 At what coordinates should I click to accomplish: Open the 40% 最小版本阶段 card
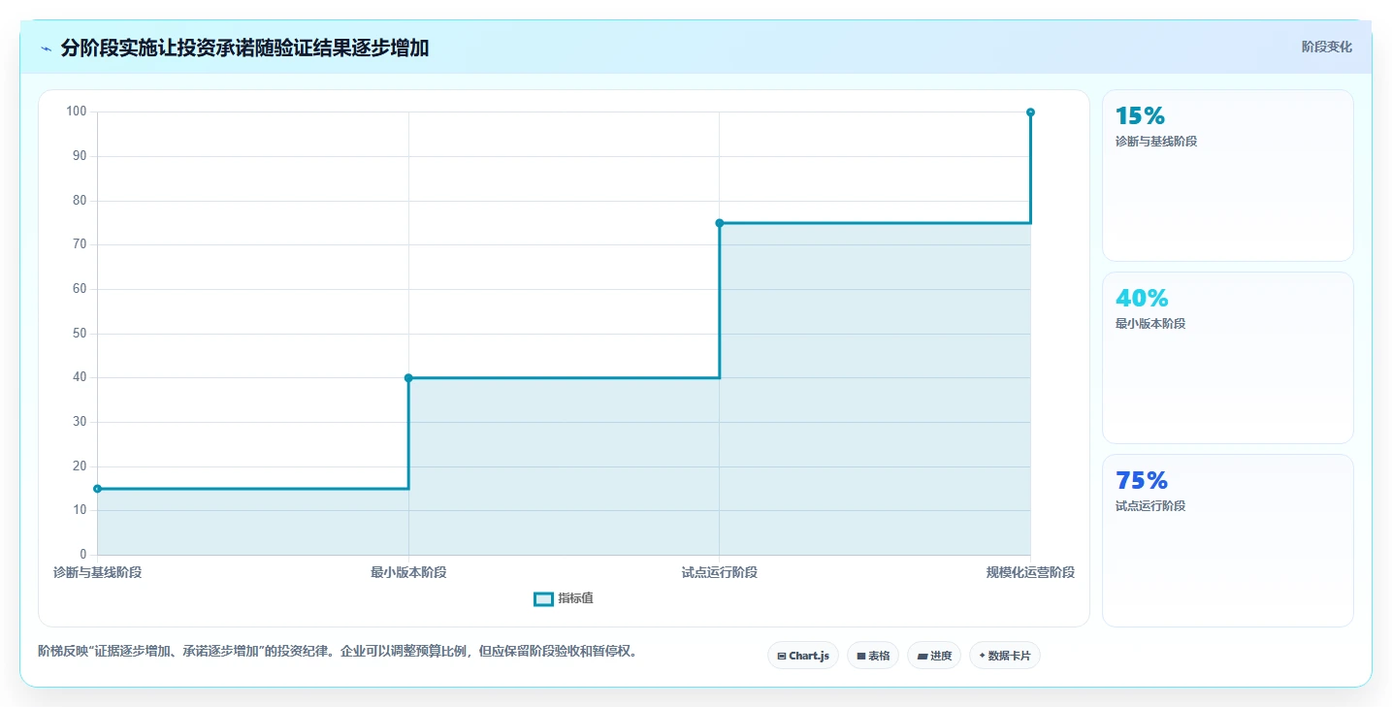click(x=1227, y=358)
